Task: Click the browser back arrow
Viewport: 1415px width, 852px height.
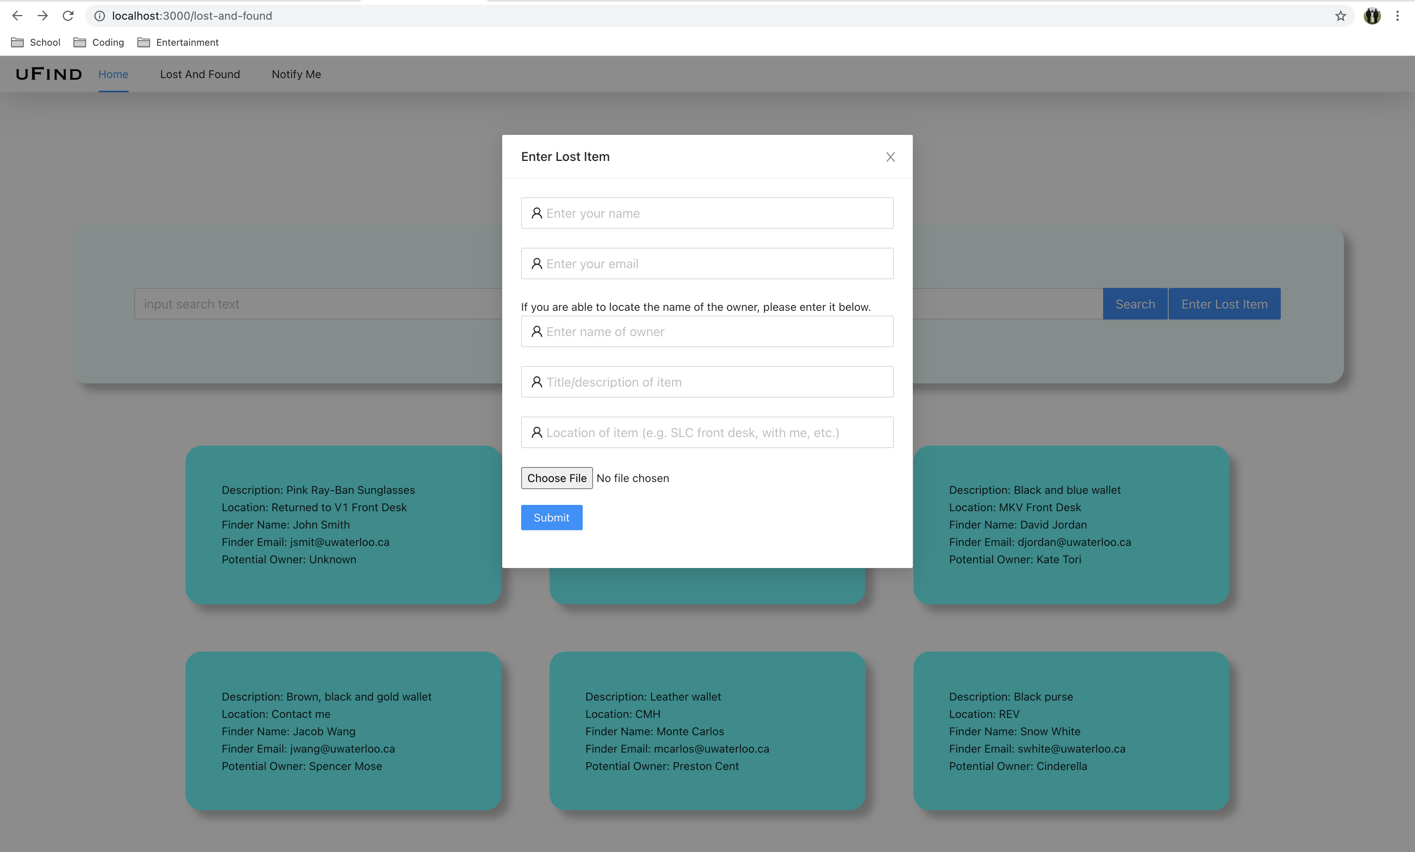Action: point(17,15)
